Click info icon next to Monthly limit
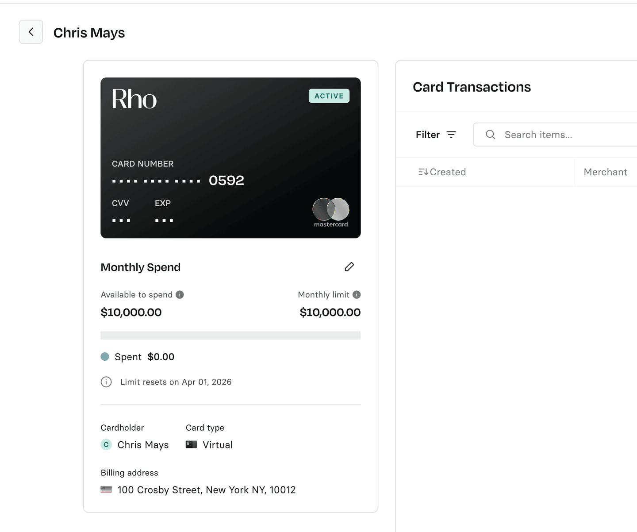 pos(357,295)
